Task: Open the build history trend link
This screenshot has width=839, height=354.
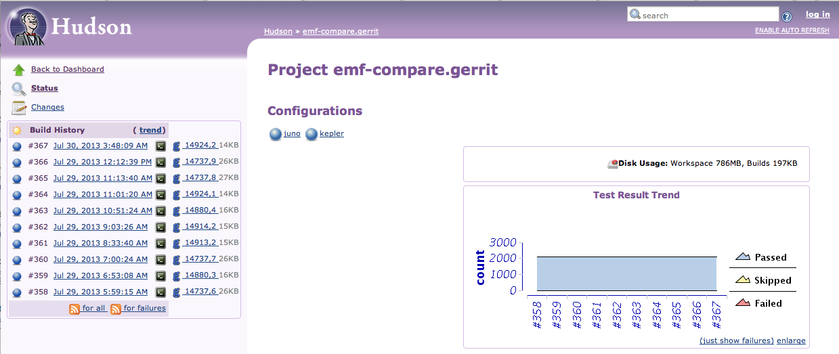Action: 151,130
